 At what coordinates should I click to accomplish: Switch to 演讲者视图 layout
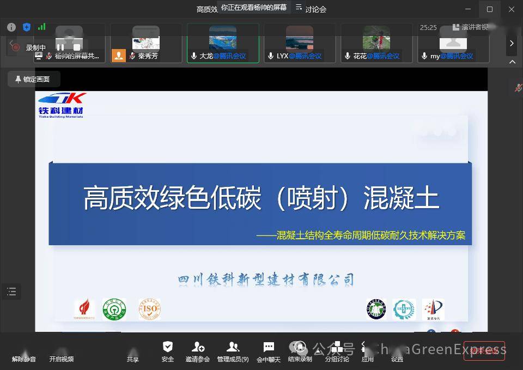(x=470, y=27)
